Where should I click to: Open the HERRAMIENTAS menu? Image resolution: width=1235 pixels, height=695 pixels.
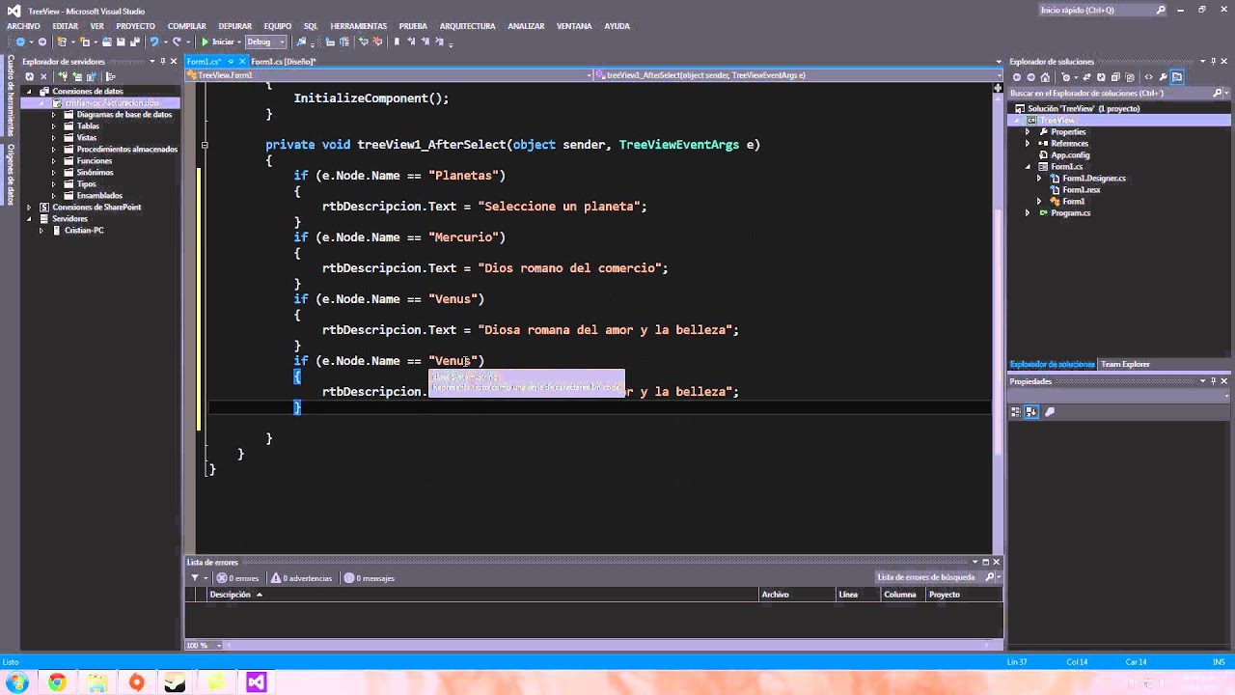tap(358, 26)
